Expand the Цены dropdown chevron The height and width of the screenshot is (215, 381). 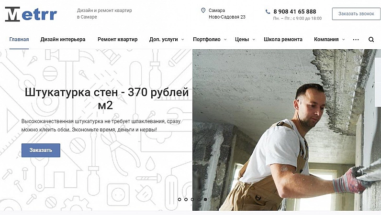(x=254, y=40)
